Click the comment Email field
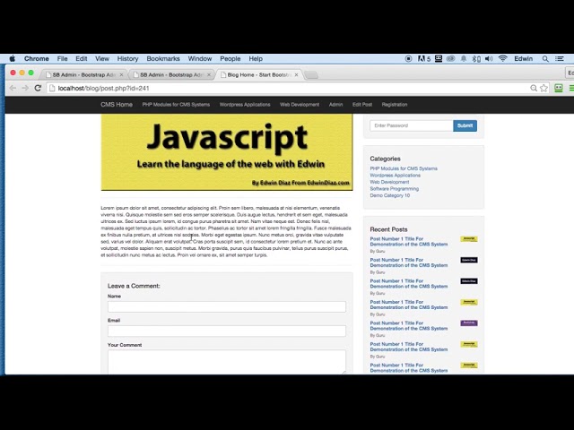The height and width of the screenshot is (430, 574). coord(227,331)
